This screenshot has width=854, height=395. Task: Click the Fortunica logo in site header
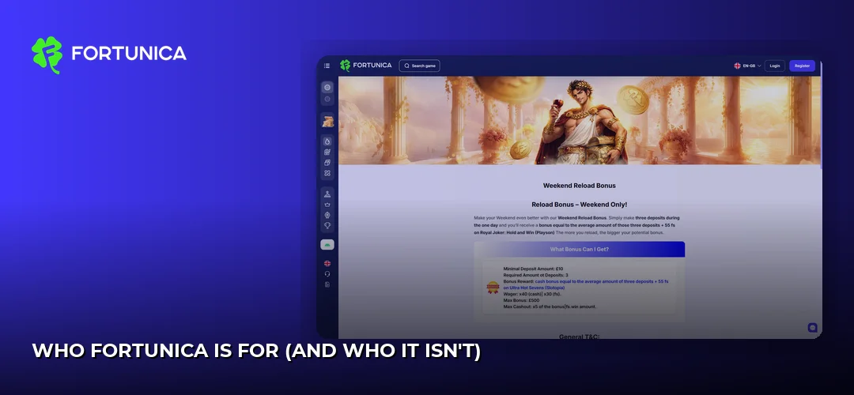pyautogui.click(x=365, y=66)
